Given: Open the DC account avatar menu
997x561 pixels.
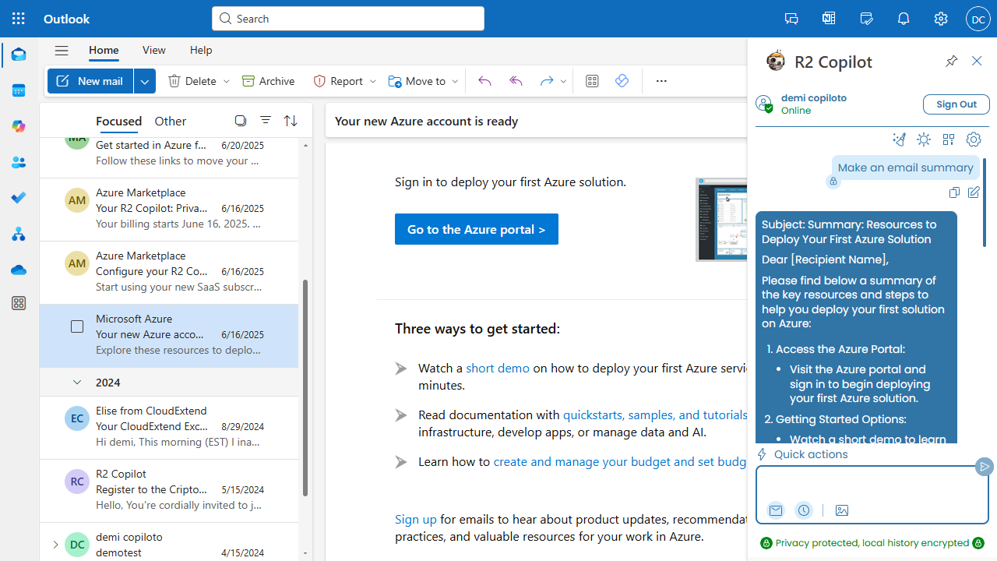Looking at the screenshot, I should [x=978, y=19].
